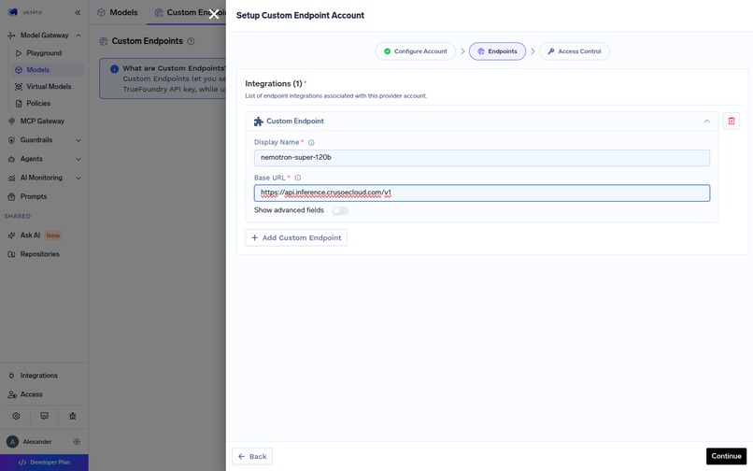Click the Agents icon in sidebar

click(x=11, y=159)
